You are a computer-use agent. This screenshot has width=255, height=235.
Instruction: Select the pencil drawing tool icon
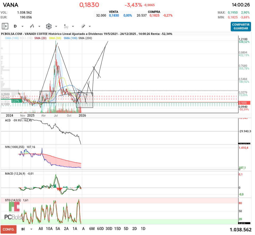(83, 26)
